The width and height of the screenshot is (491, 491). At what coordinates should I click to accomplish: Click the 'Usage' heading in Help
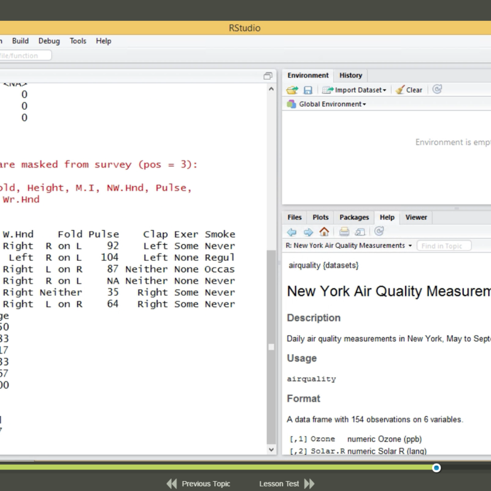302,358
